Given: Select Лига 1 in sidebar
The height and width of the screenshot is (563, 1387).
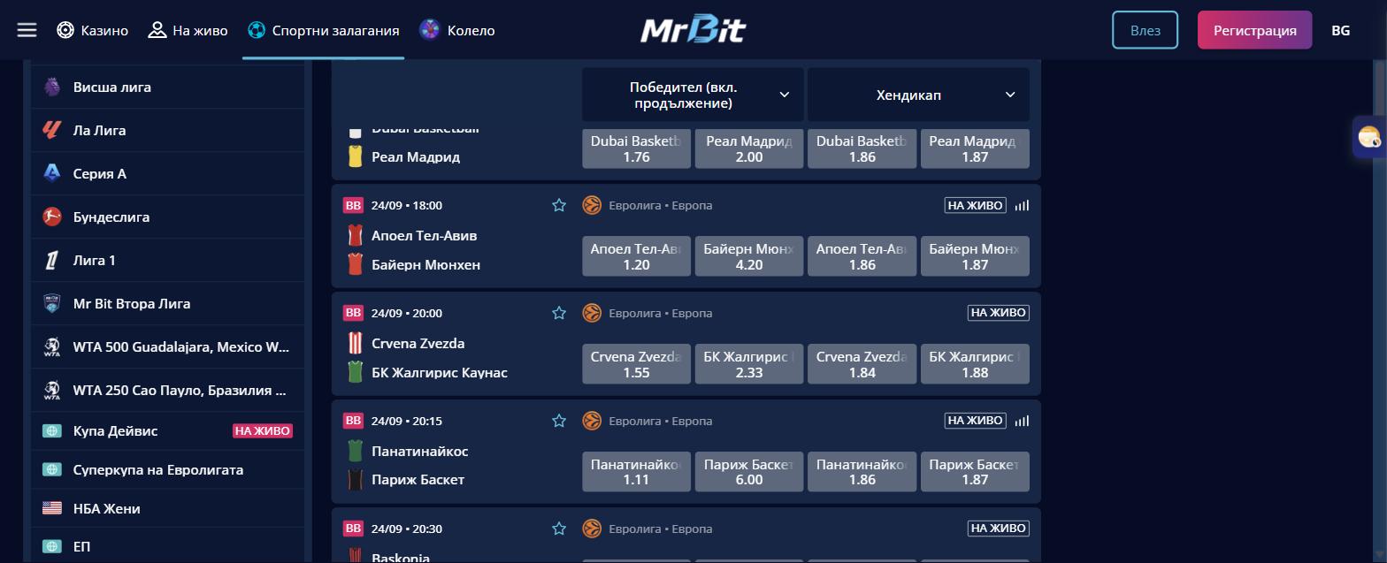Looking at the screenshot, I should click(x=168, y=260).
